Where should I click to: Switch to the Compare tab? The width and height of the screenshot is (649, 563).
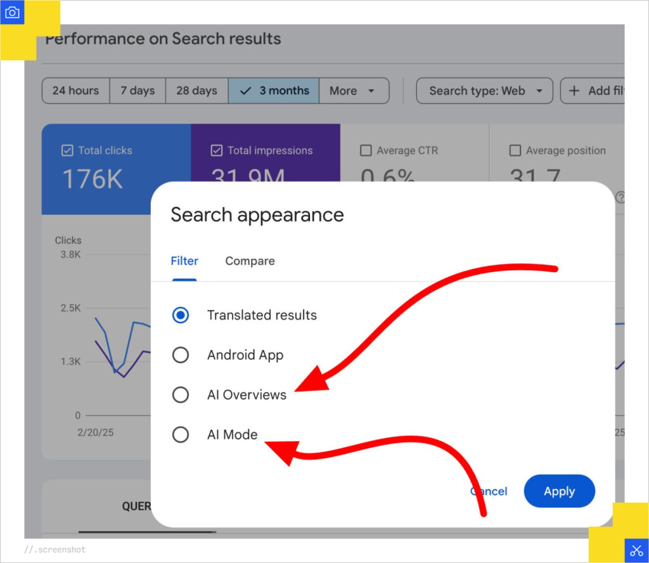tap(250, 261)
